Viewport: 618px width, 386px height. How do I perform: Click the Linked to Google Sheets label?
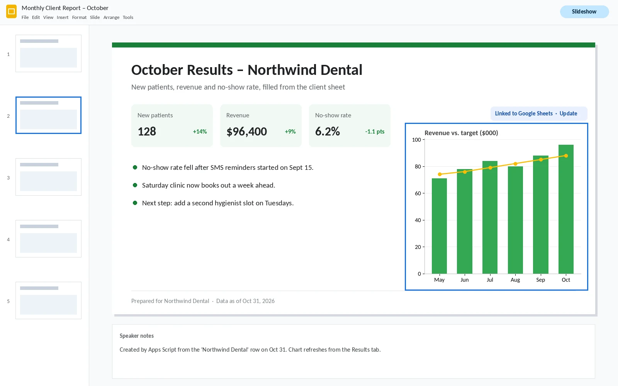tap(524, 113)
